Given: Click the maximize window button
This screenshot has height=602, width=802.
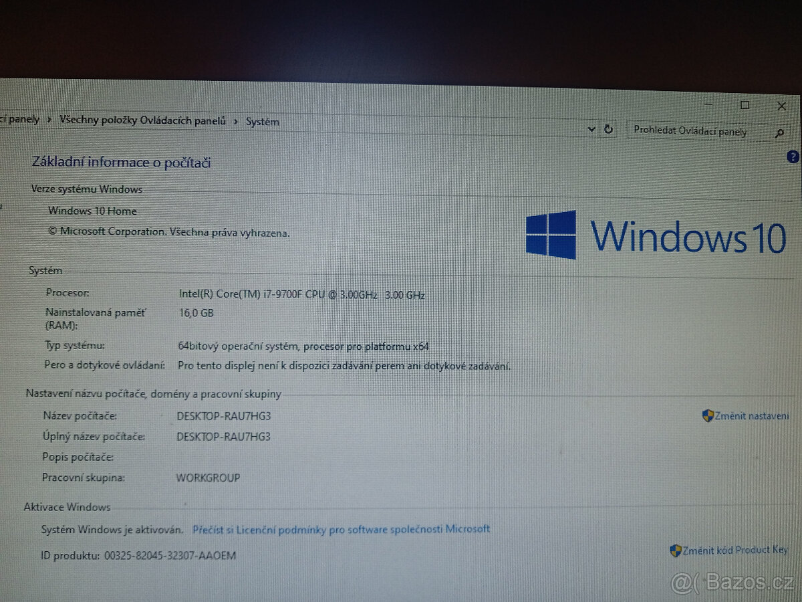Looking at the screenshot, I should click(x=745, y=105).
